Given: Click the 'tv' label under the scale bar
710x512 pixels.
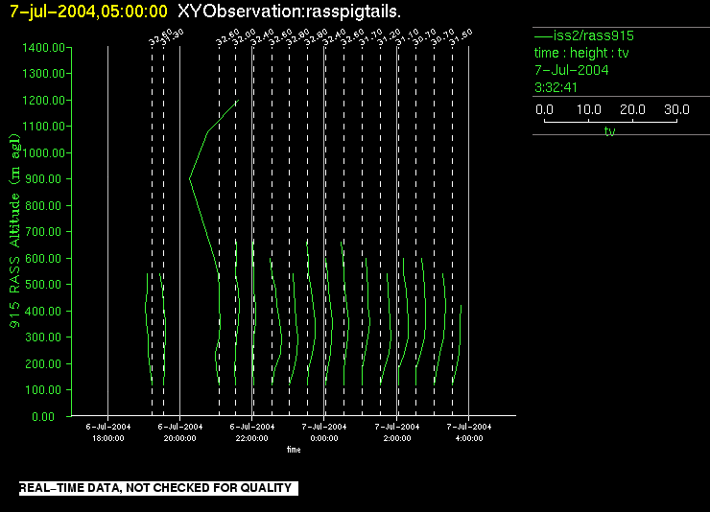Looking at the screenshot, I should point(610,131).
